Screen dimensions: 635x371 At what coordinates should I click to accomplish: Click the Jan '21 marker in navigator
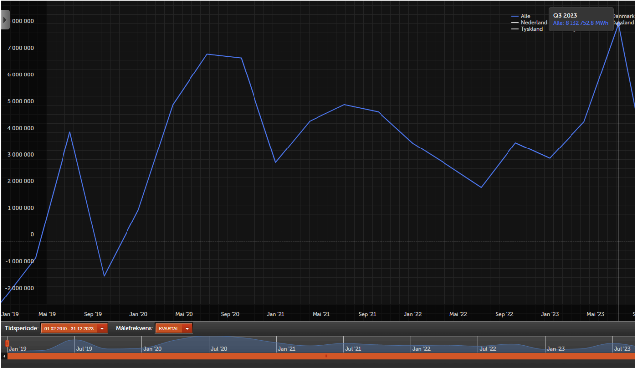coord(287,349)
